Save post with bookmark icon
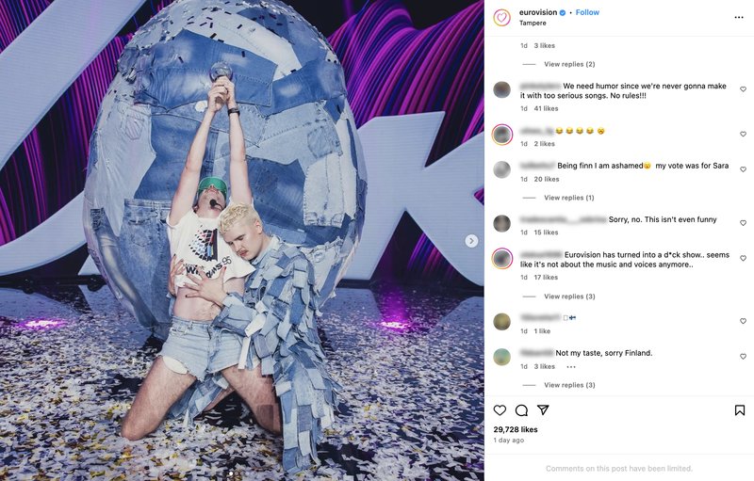 tap(740, 410)
